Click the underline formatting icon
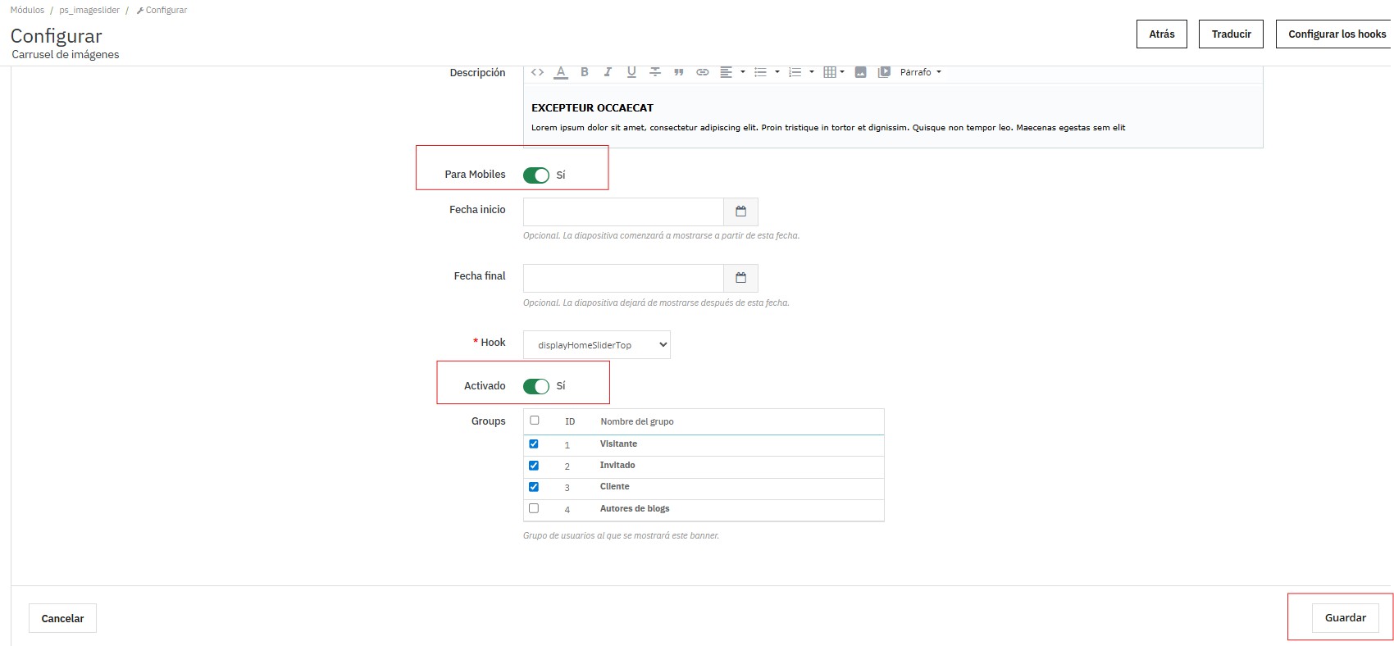 [631, 72]
